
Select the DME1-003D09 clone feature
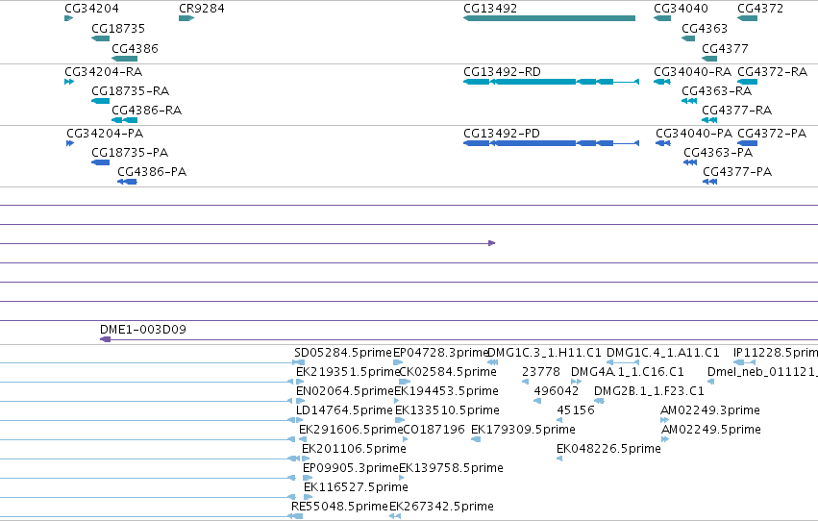click(x=459, y=339)
